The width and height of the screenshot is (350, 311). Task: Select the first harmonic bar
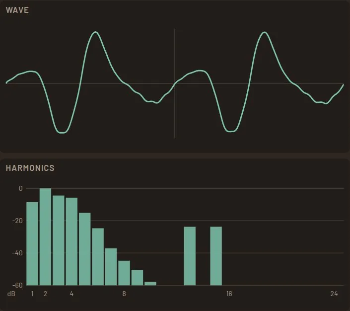[32, 243]
